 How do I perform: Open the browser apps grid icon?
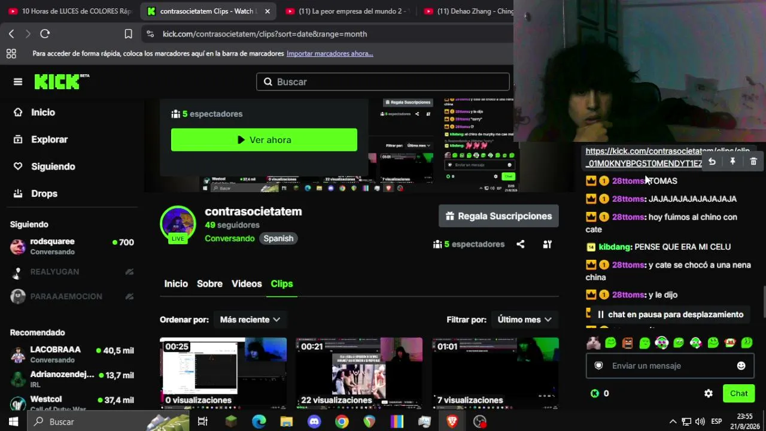pos(11,54)
